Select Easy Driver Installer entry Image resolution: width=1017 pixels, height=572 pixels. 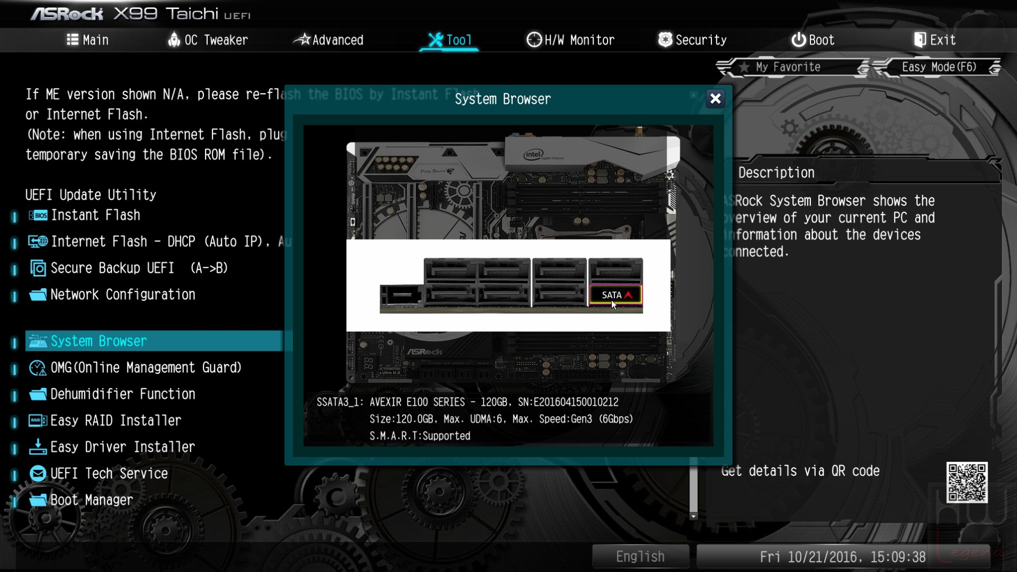tap(123, 447)
